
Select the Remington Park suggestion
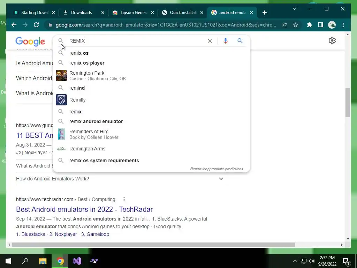tap(151, 76)
